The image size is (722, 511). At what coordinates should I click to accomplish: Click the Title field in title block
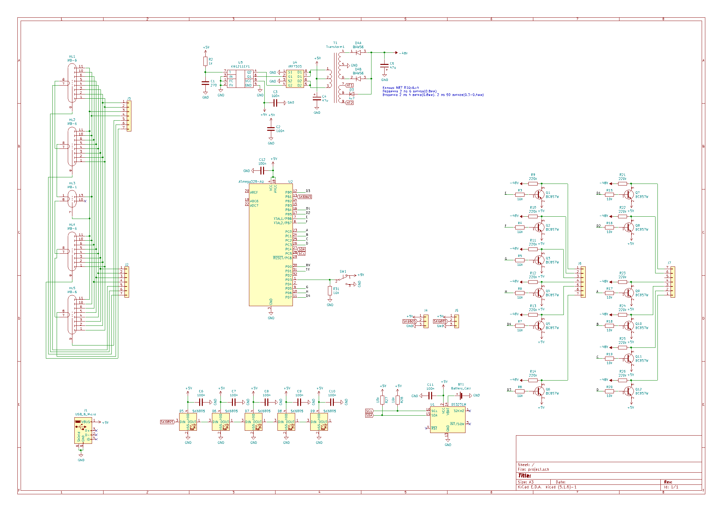pyautogui.click(x=525, y=475)
